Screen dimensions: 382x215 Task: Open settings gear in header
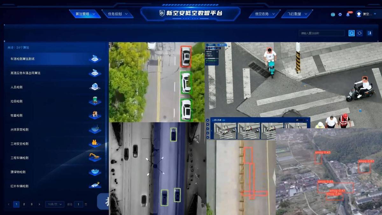tap(340, 14)
